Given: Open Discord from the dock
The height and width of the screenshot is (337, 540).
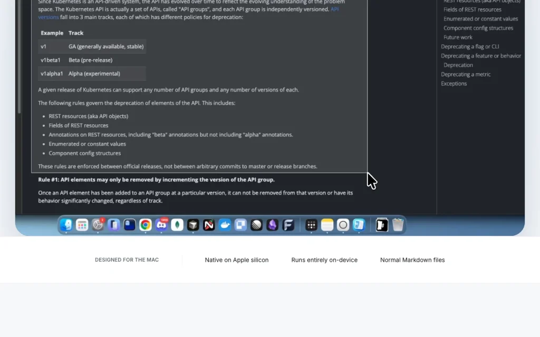Looking at the screenshot, I should pos(161,225).
